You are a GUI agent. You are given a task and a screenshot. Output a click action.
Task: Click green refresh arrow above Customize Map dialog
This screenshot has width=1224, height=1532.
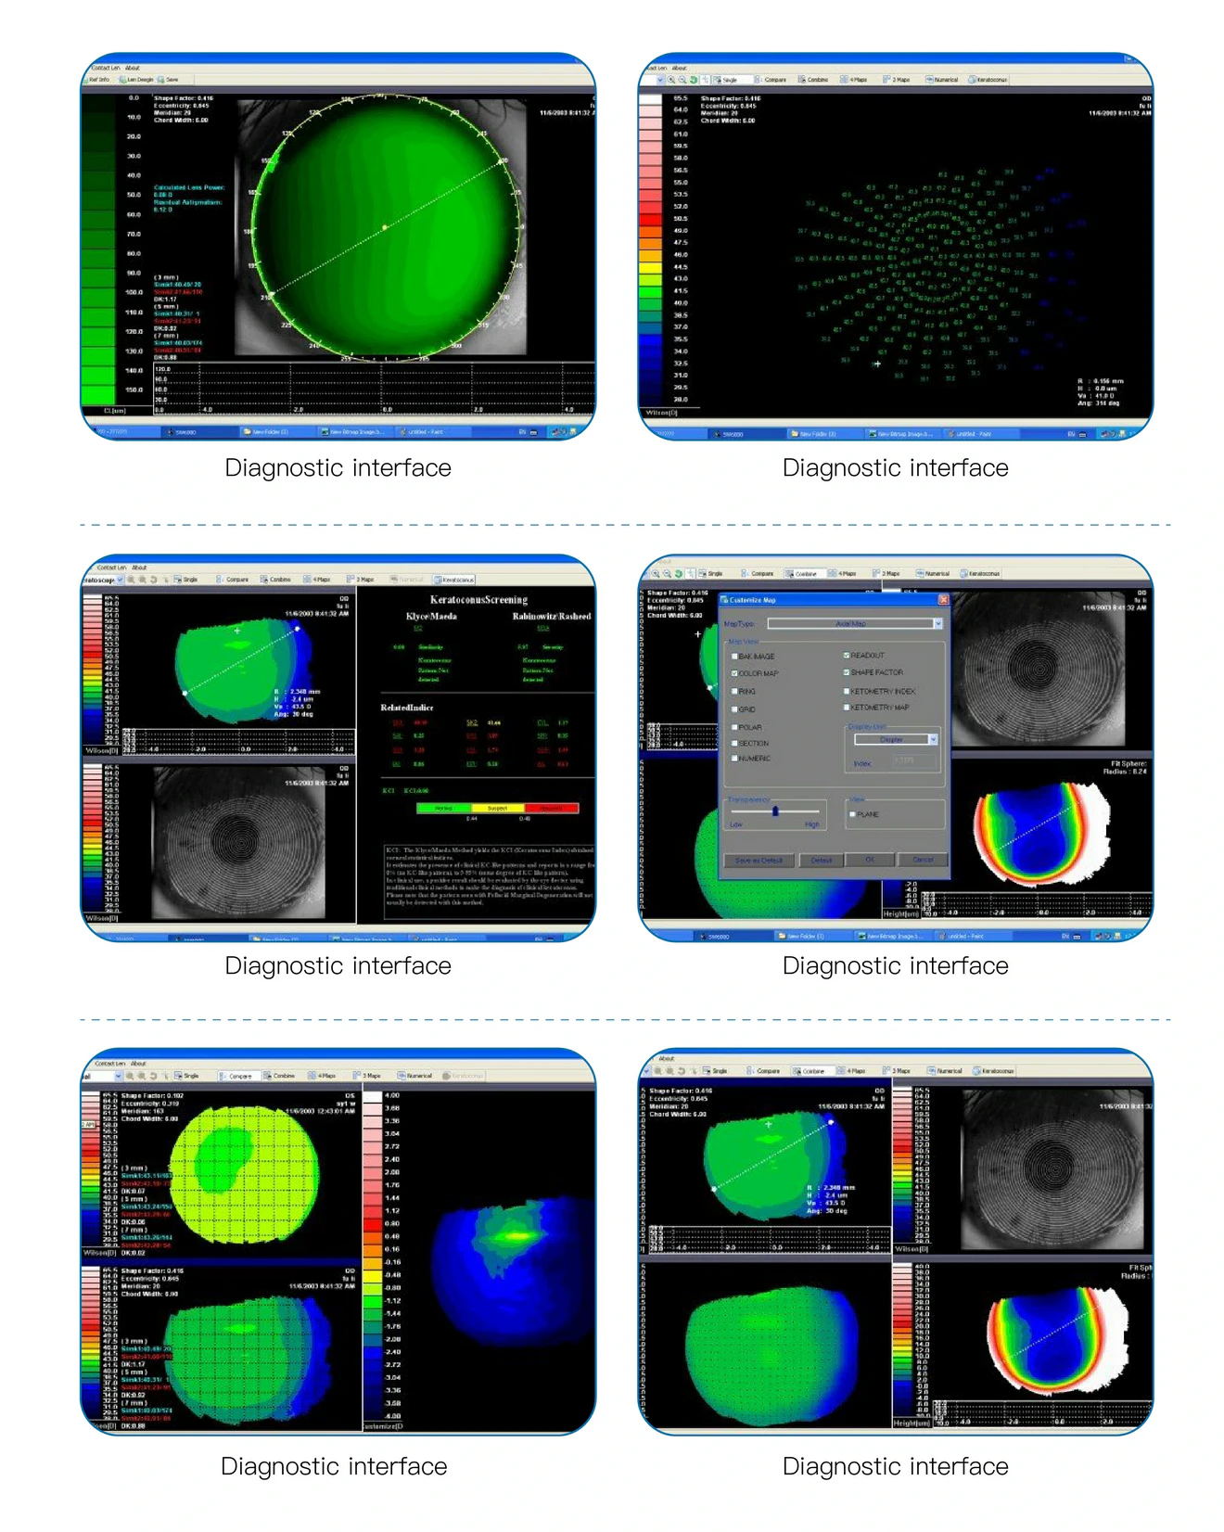coord(679,574)
